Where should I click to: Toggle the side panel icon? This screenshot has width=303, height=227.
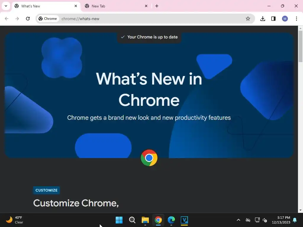coord(273,19)
